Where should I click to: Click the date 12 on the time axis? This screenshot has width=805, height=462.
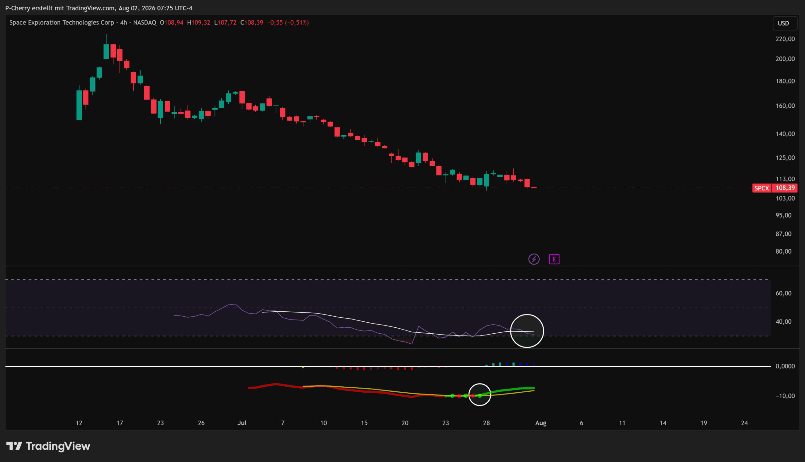pyautogui.click(x=79, y=423)
